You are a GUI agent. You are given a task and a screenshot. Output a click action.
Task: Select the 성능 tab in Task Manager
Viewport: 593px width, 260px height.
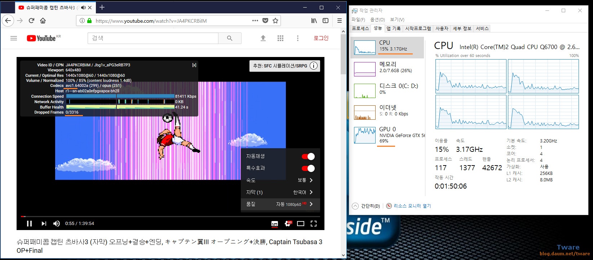(x=377, y=28)
